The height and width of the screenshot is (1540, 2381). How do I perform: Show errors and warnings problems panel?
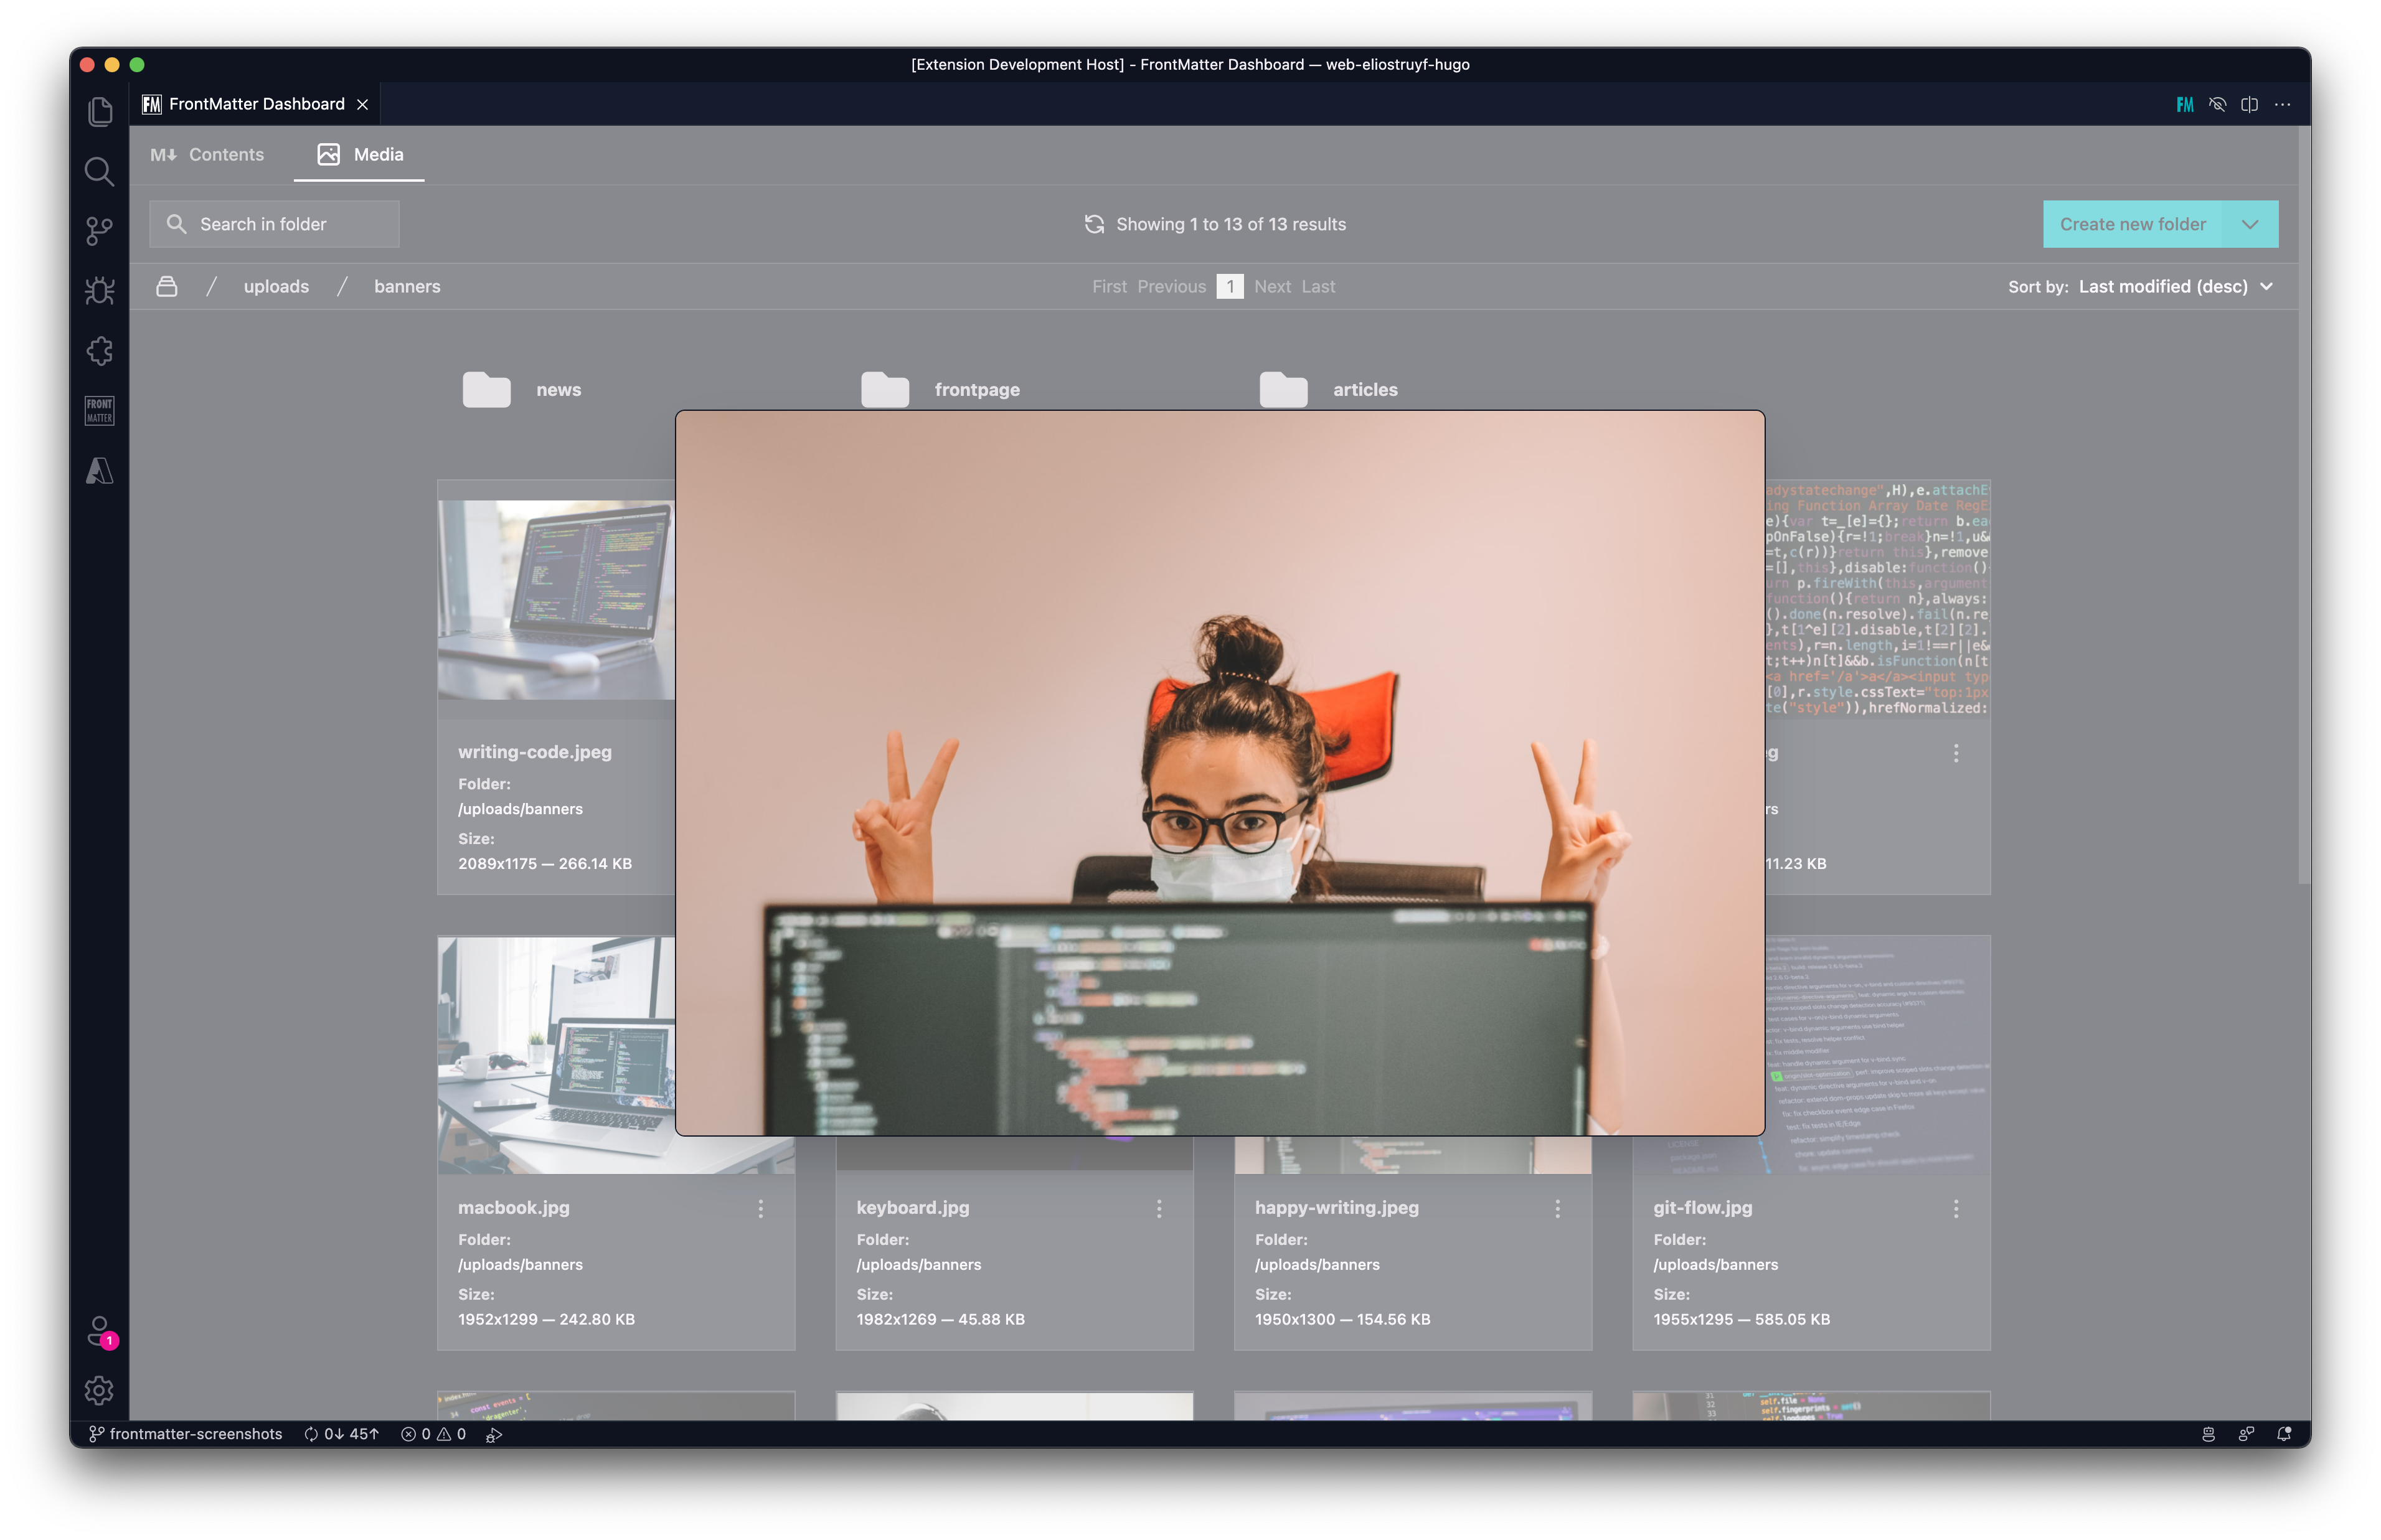[x=433, y=1434]
